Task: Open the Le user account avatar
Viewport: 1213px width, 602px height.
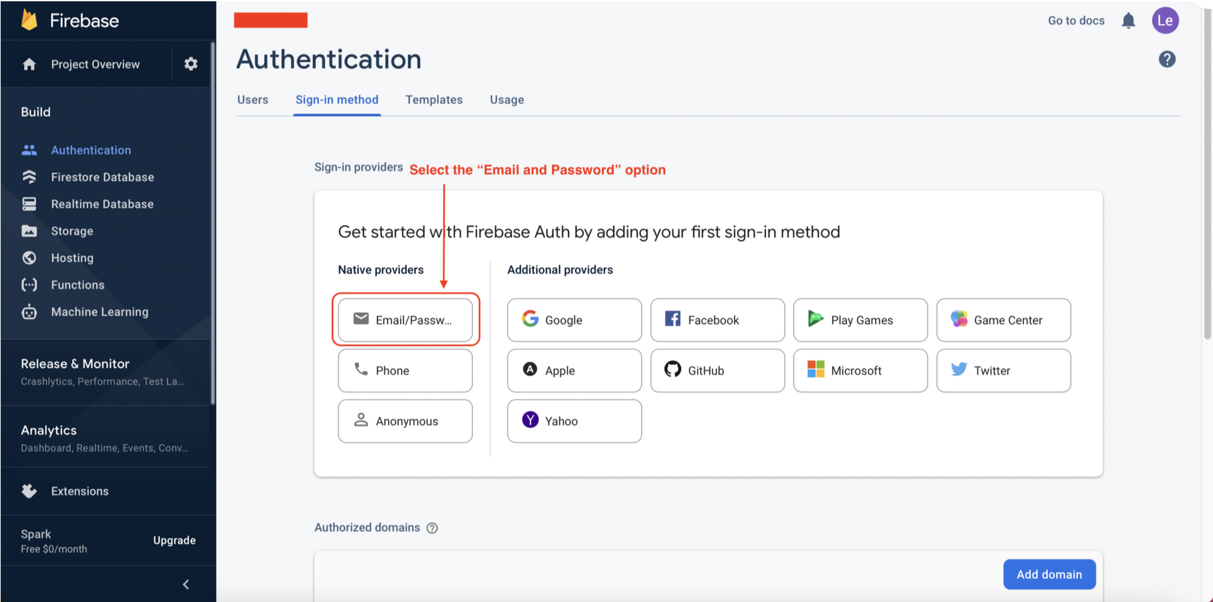Action: [1165, 21]
